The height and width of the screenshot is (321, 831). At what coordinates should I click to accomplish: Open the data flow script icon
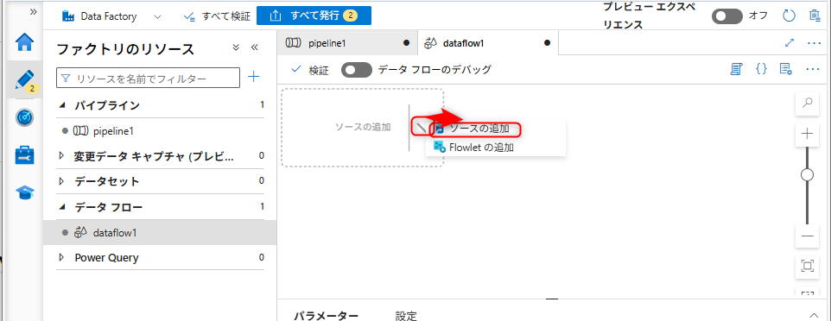736,69
